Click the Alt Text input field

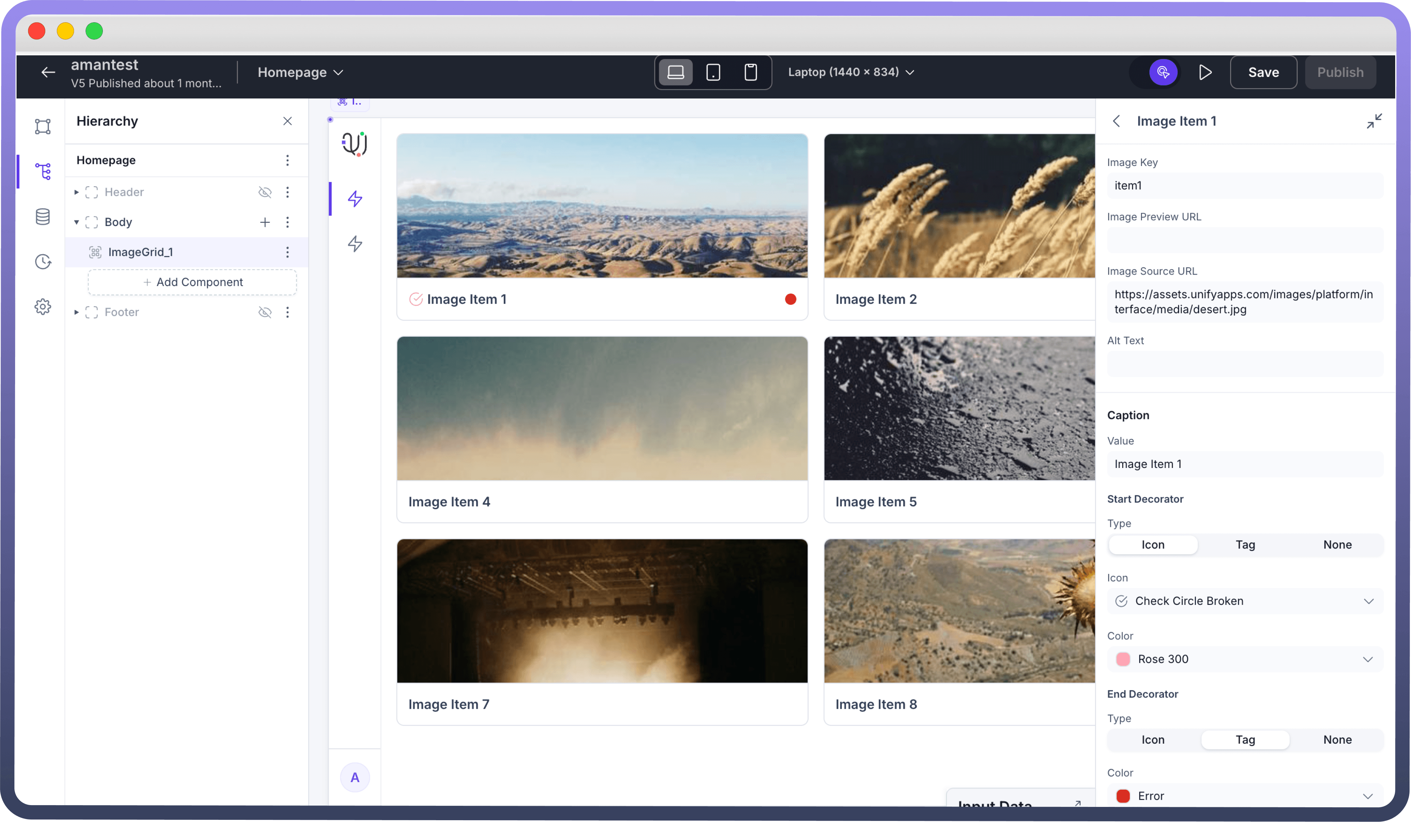click(1245, 364)
